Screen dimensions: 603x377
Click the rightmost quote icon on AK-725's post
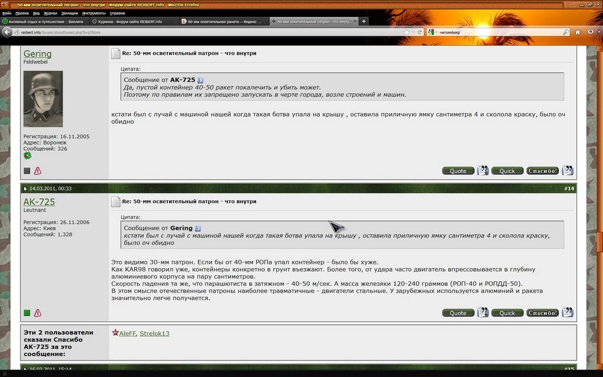click(x=567, y=312)
